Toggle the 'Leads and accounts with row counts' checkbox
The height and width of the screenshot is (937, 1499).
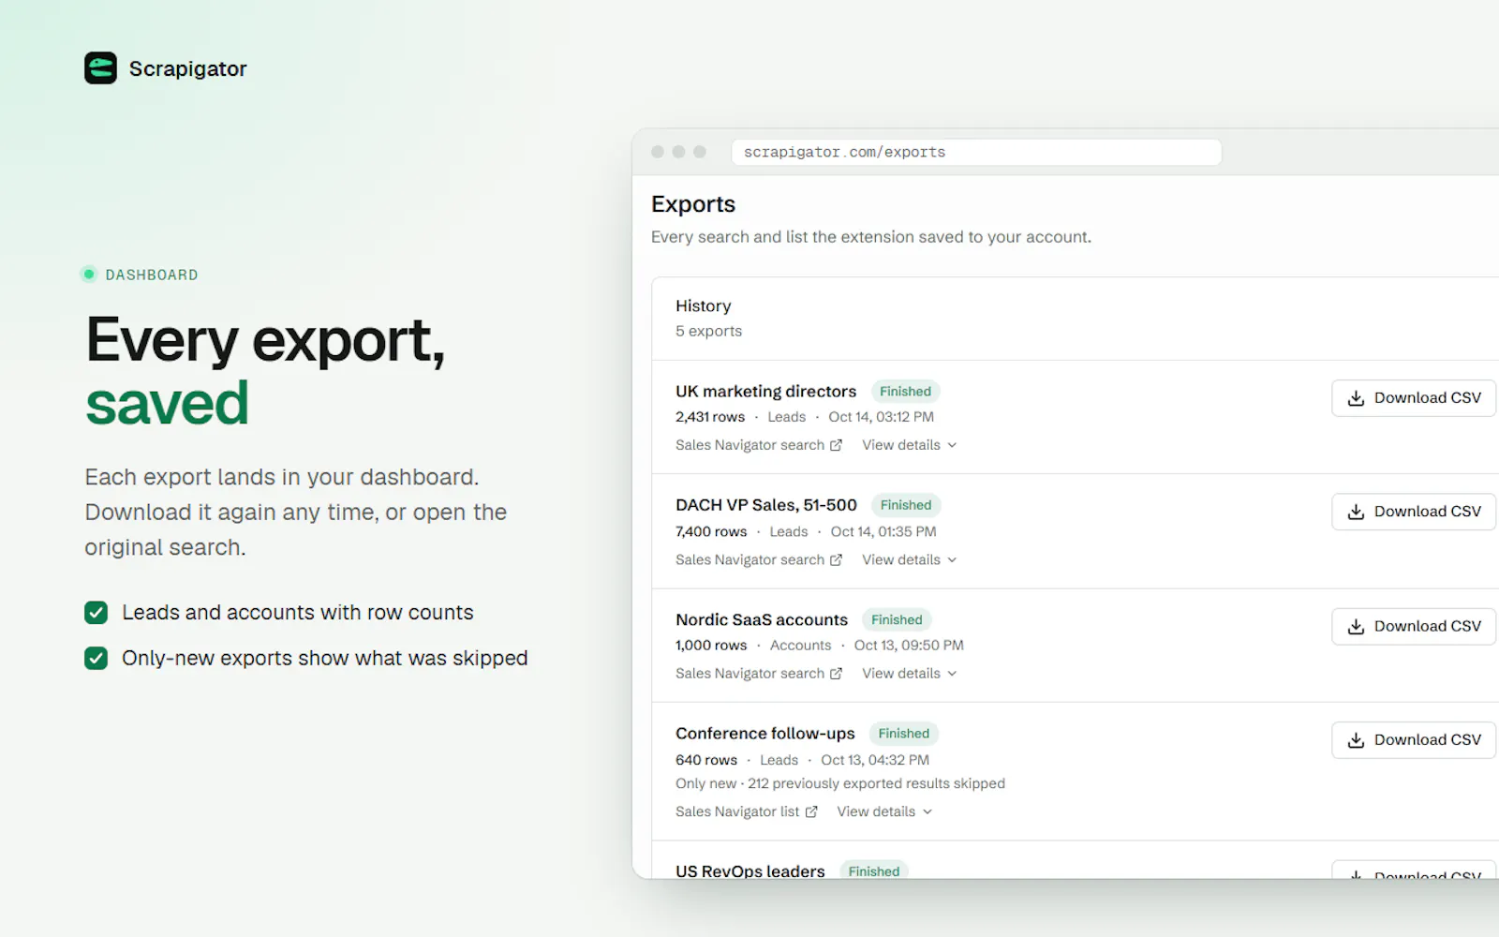click(x=96, y=613)
